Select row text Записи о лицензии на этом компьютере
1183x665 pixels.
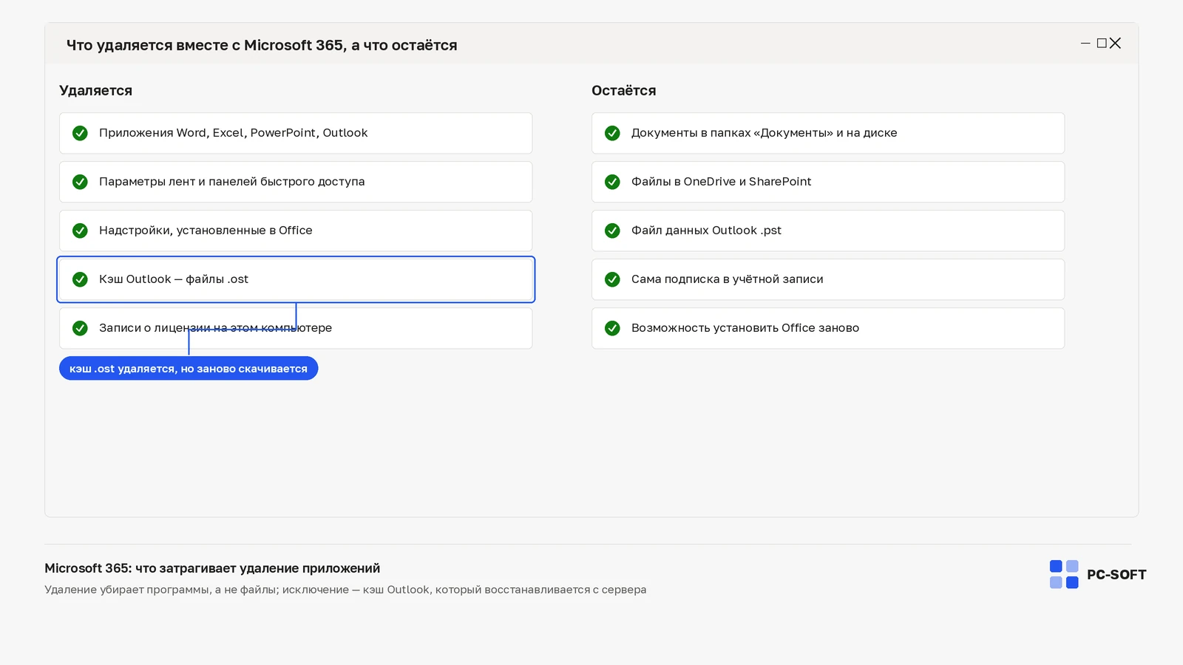215,328
